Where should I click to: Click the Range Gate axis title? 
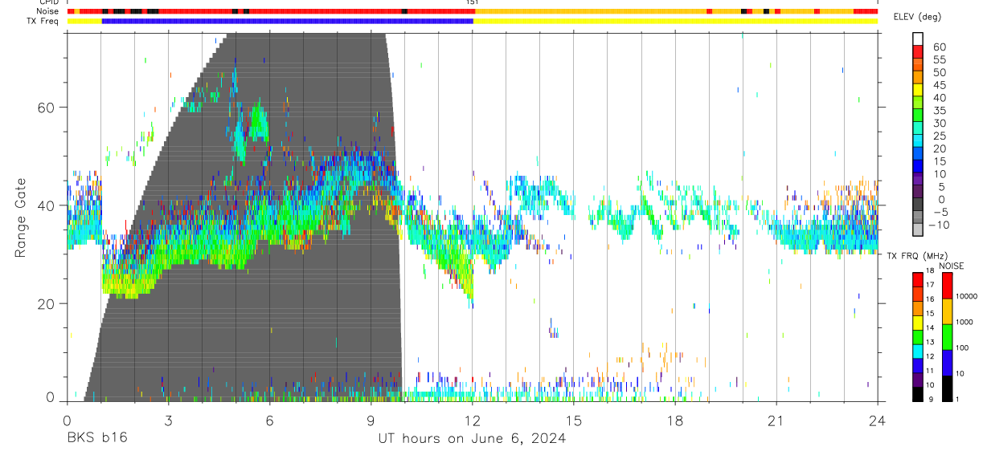pos(21,217)
